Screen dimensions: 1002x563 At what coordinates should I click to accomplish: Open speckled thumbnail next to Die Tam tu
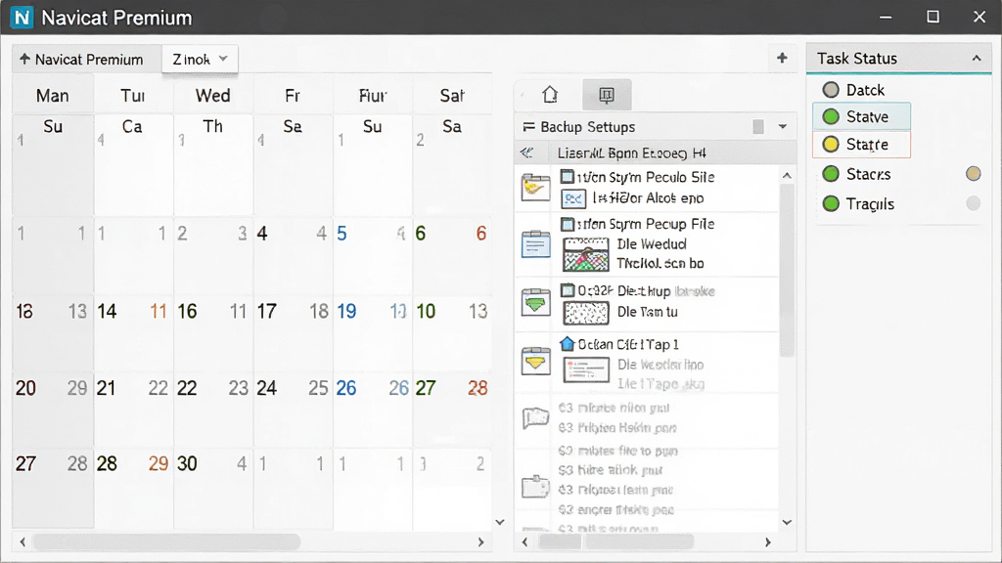586,313
